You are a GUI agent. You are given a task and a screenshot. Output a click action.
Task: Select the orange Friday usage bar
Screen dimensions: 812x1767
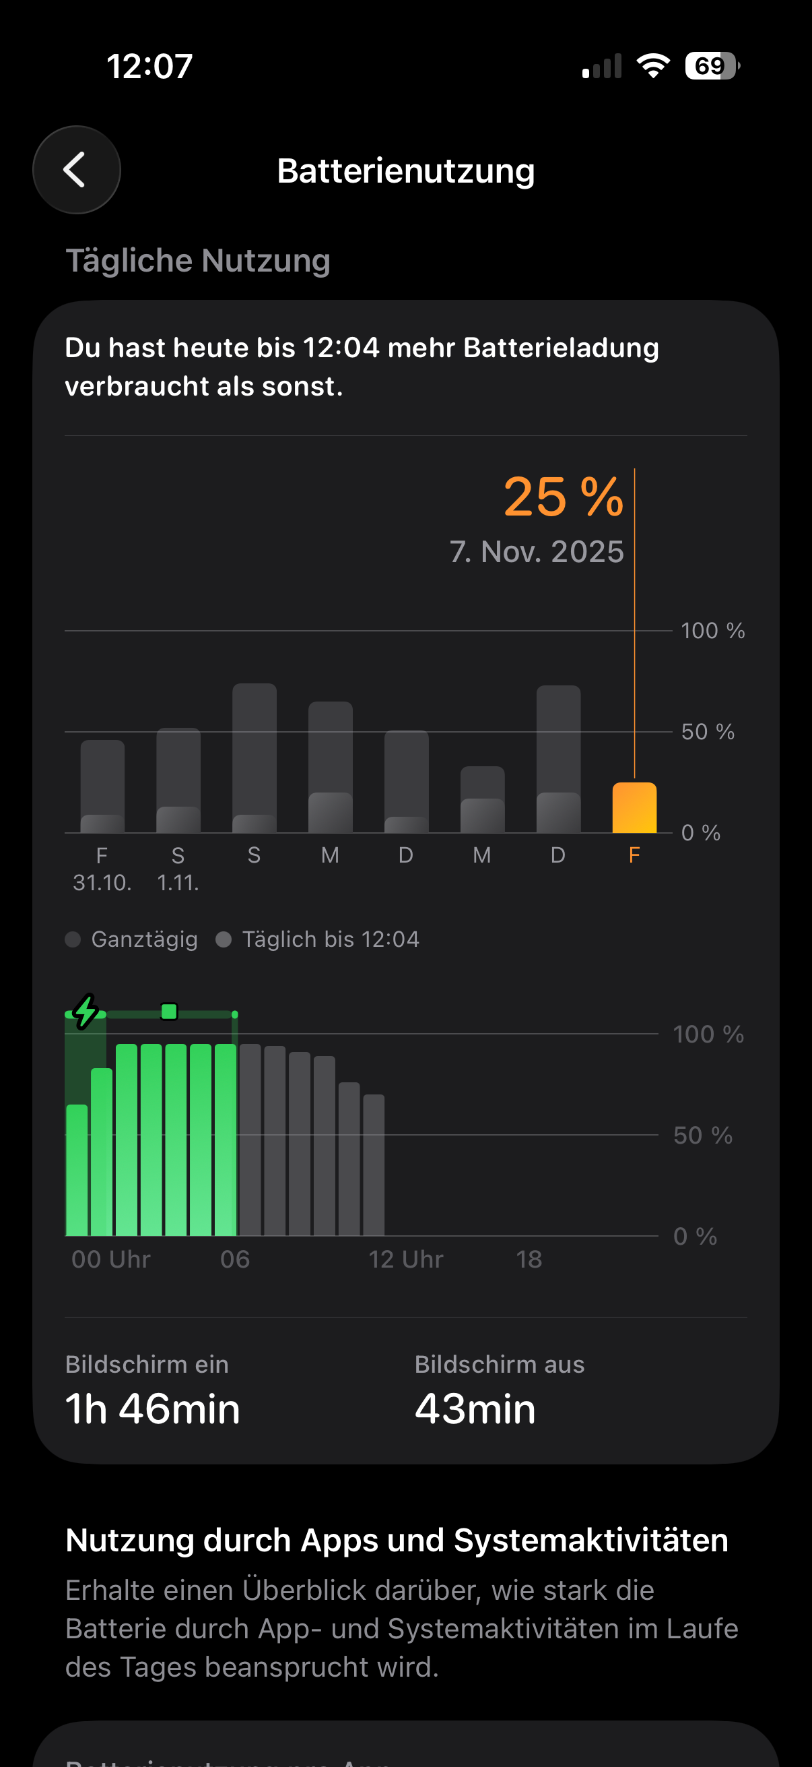click(x=634, y=807)
